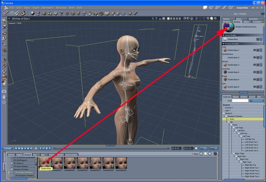
Task: Toggle eye icon for Giselle Base 4
Action: pyautogui.click(x=254, y=72)
